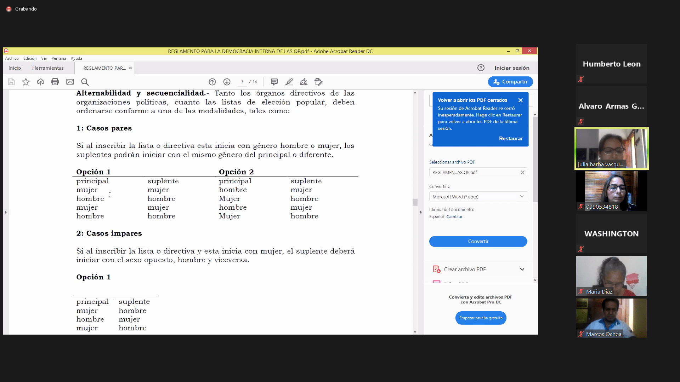Collapse the right tools pane arrow

pos(421,212)
